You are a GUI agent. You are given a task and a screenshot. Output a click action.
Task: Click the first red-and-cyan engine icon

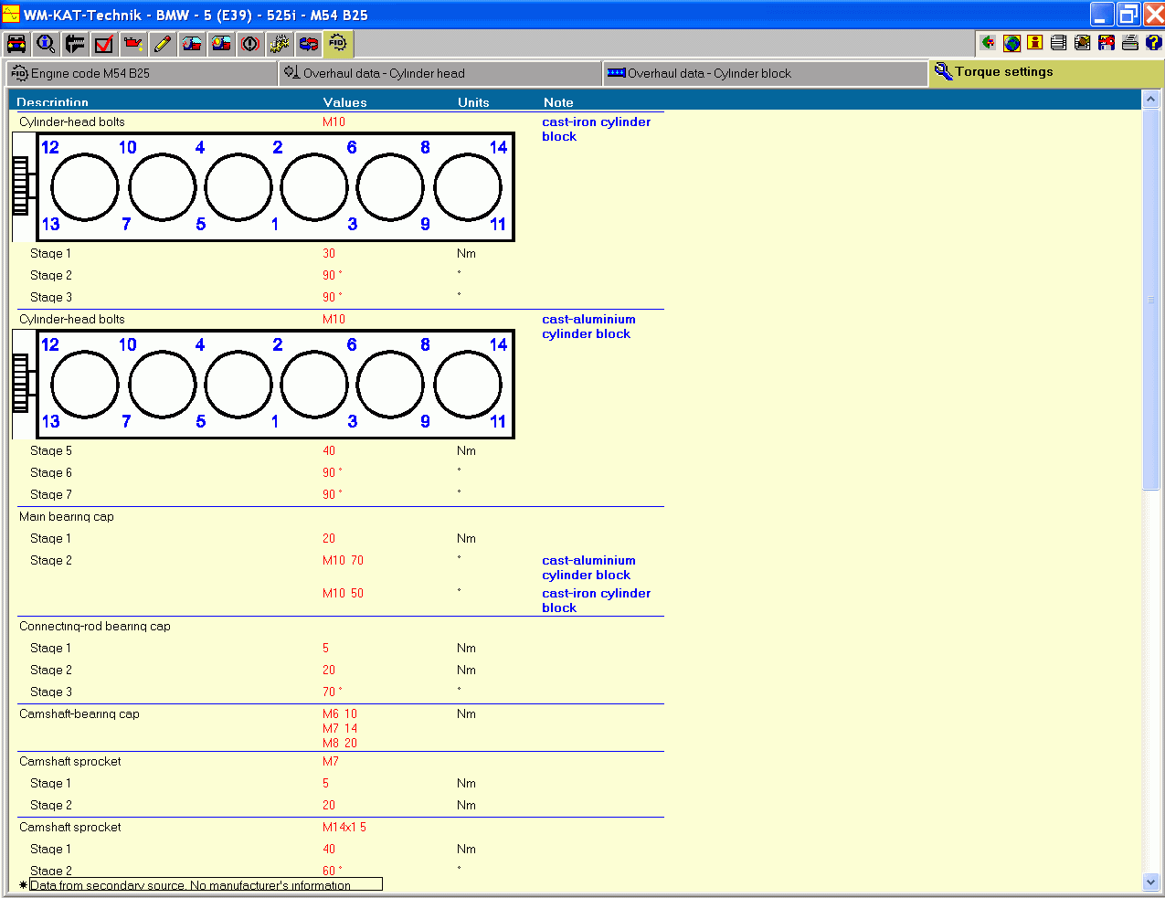tap(192, 43)
